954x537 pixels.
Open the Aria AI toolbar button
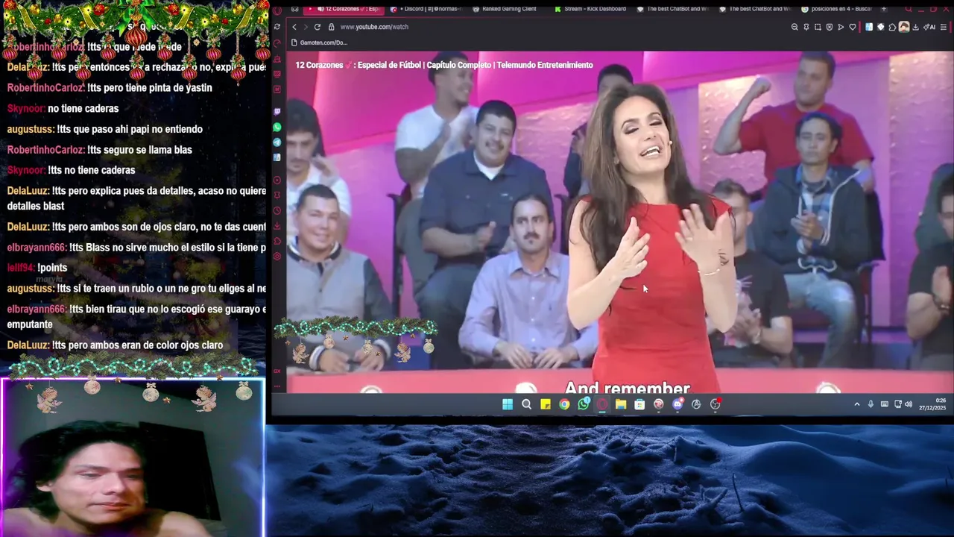(x=929, y=27)
